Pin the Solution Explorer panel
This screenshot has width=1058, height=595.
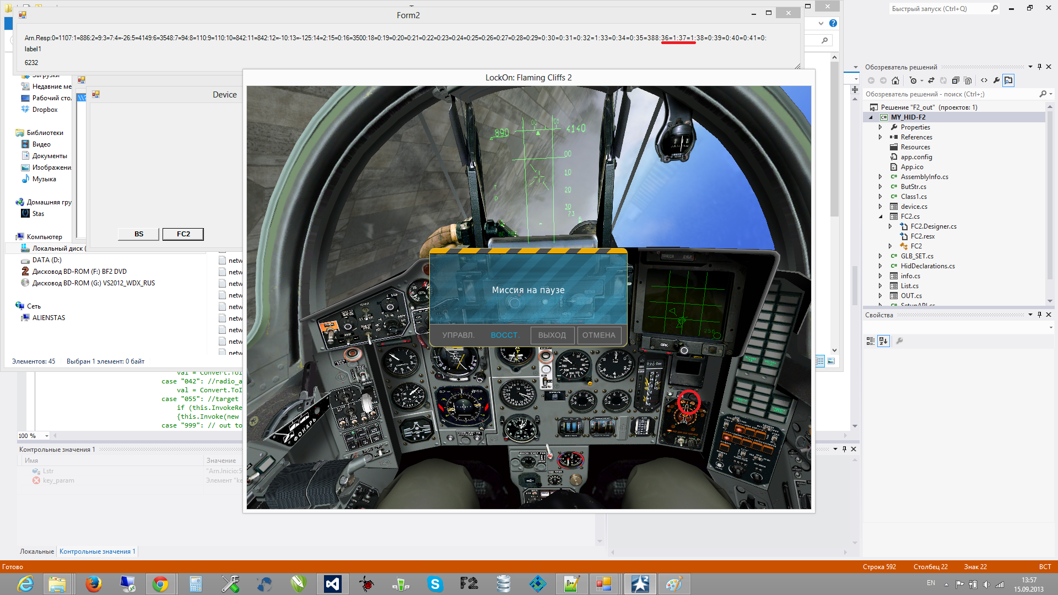pyautogui.click(x=1040, y=67)
